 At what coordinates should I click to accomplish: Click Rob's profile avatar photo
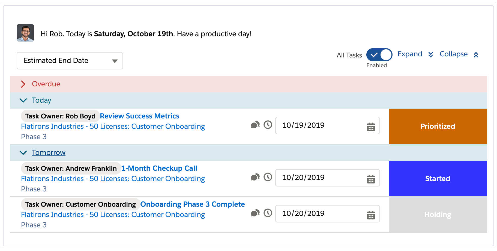tap(25, 34)
